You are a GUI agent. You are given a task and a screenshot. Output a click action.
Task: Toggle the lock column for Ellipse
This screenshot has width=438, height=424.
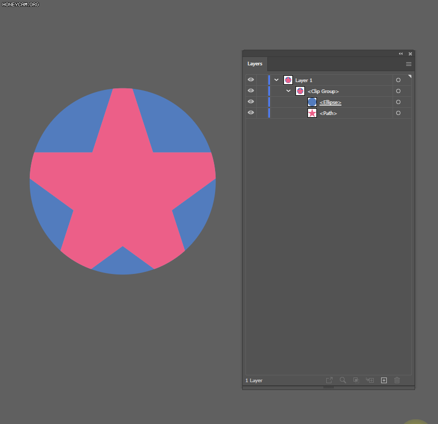tap(262, 102)
